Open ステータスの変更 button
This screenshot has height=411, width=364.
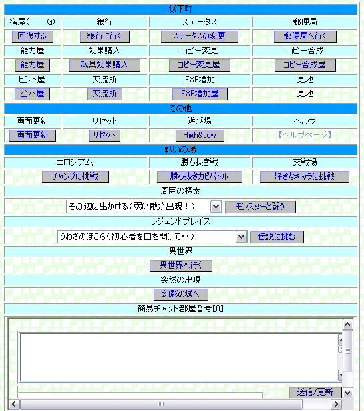click(199, 36)
